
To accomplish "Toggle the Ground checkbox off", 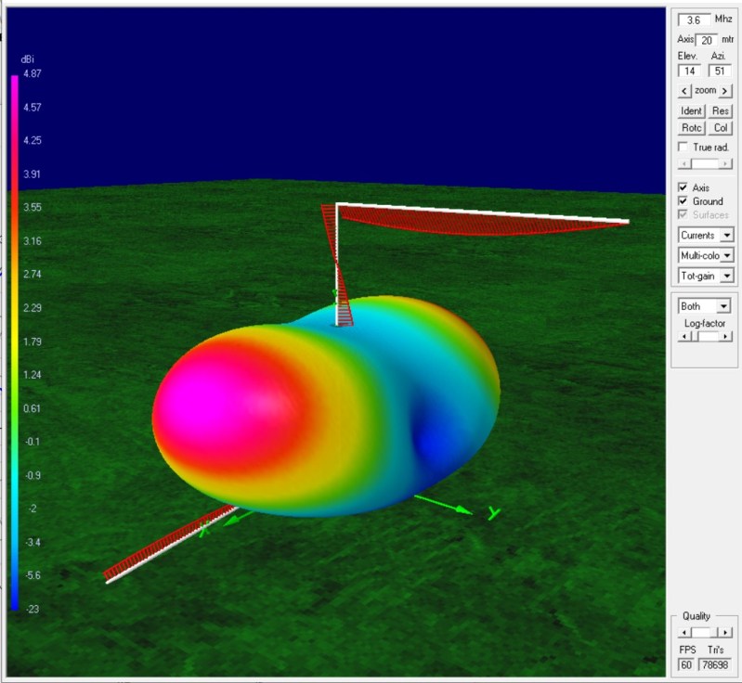I will (683, 201).
